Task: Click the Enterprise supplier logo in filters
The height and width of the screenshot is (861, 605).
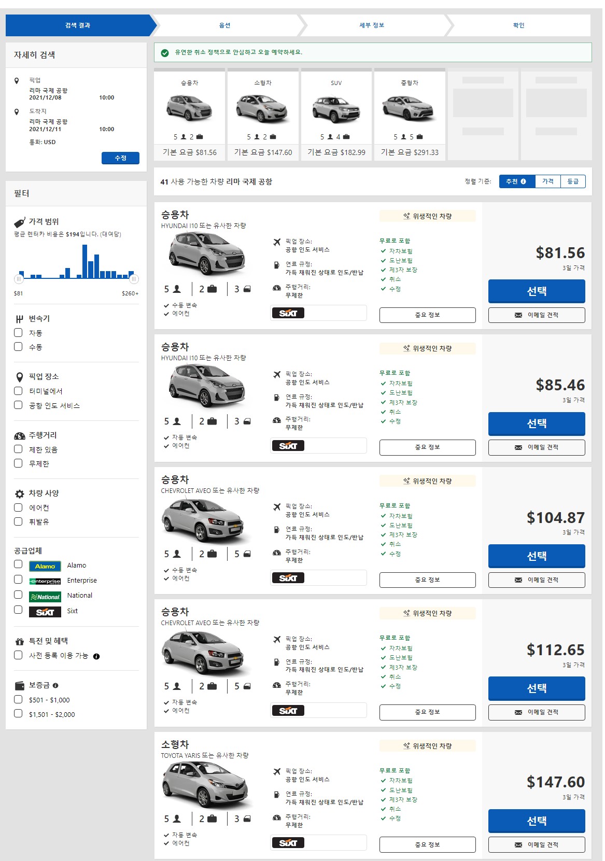Action: [45, 581]
